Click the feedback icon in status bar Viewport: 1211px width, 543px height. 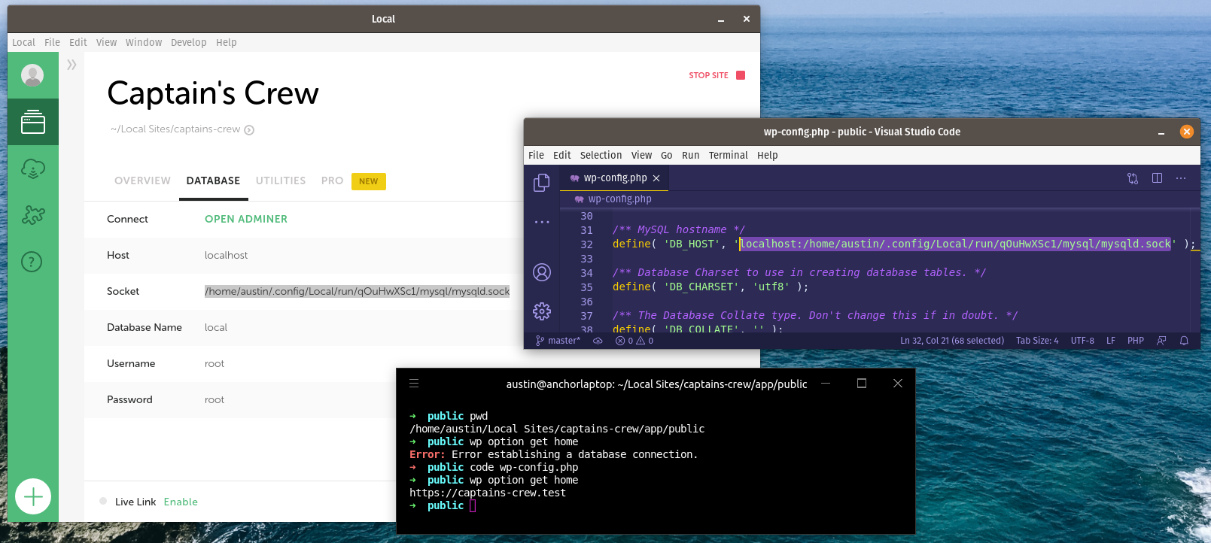pyautogui.click(x=1161, y=341)
